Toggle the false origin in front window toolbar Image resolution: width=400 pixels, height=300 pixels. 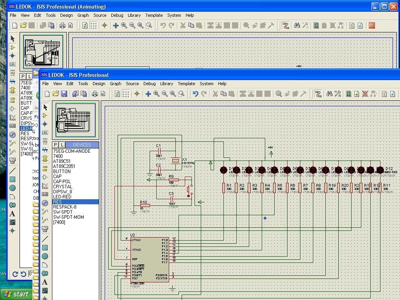pos(137,94)
